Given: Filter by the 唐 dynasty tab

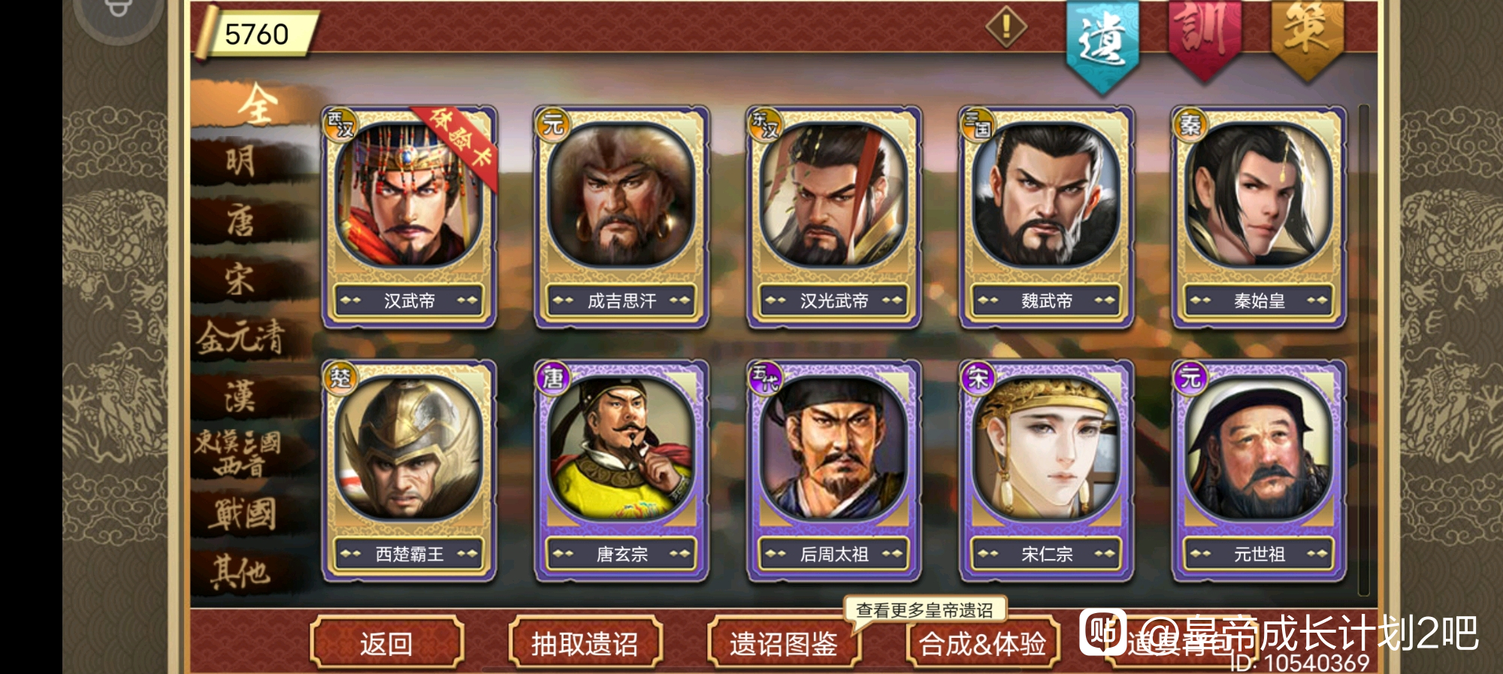Looking at the screenshot, I should click(242, 220).
